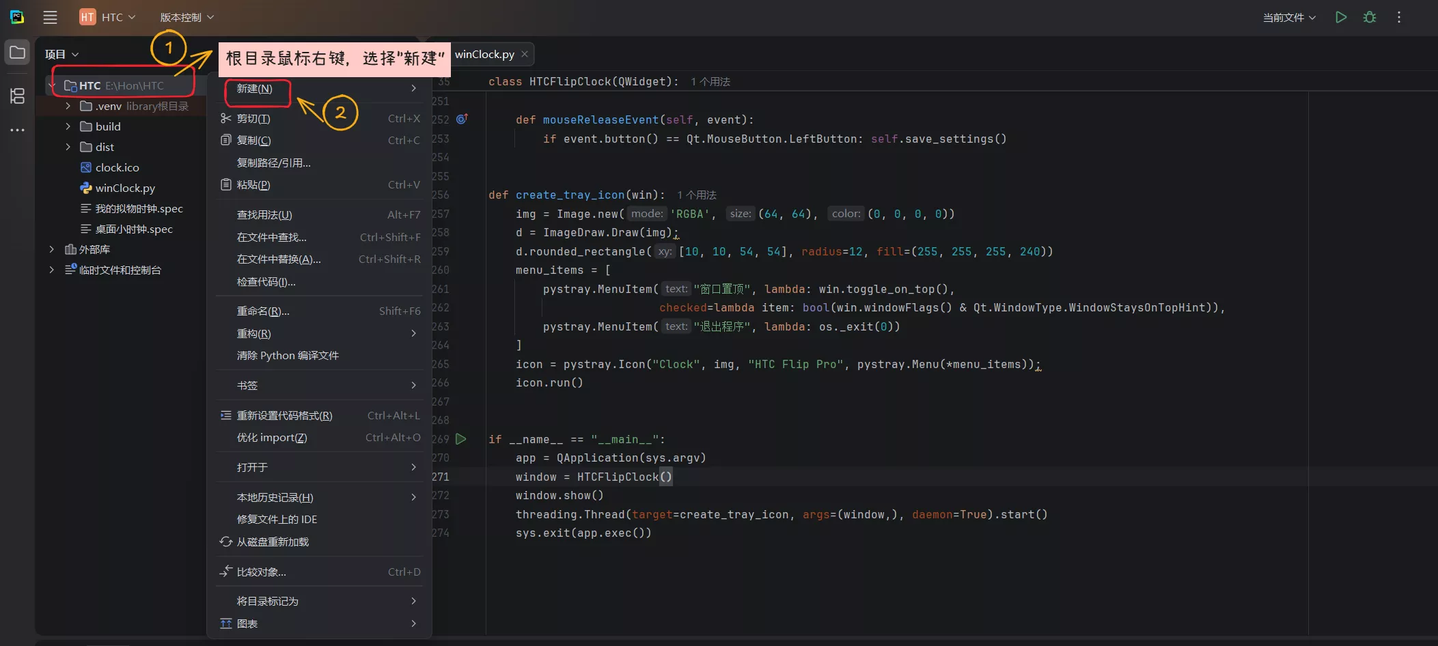Close the winClock.py editor tab
This screenshot has height=646, width=1438.
pyautogui.click(x=525, y=54)
